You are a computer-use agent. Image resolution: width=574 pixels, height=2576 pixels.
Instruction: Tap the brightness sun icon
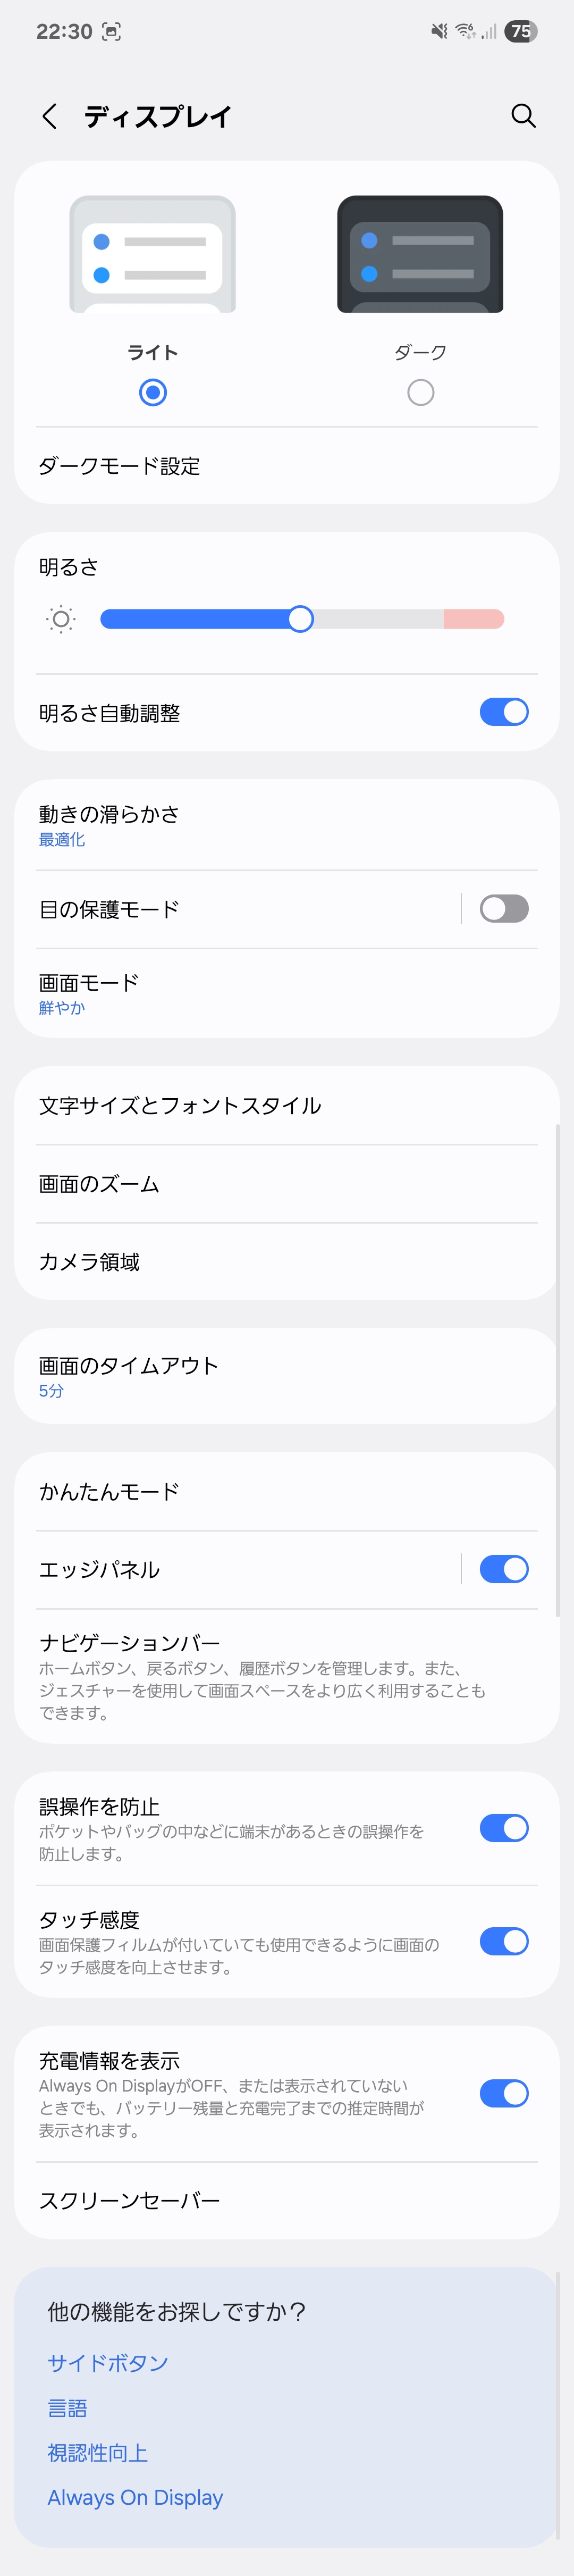click(x=61, y=619)
